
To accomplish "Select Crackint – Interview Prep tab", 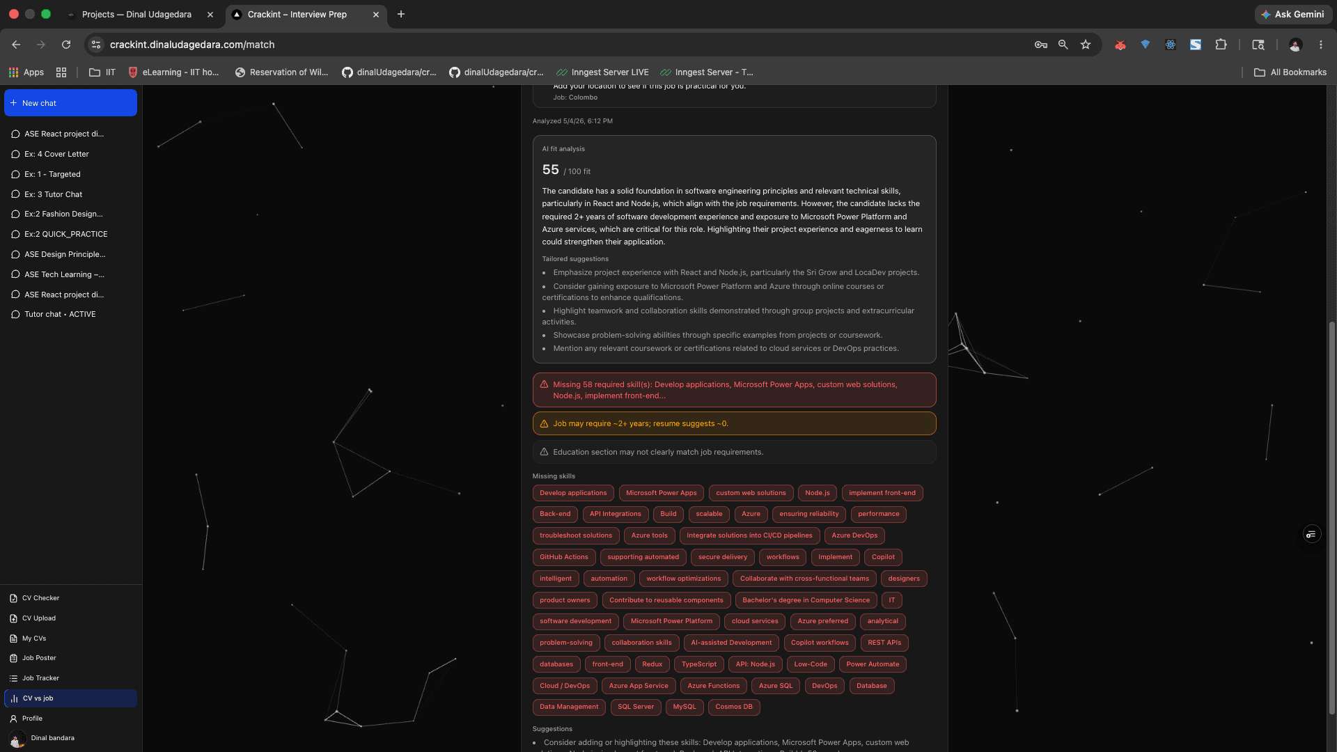I will [x=297, y=14].
